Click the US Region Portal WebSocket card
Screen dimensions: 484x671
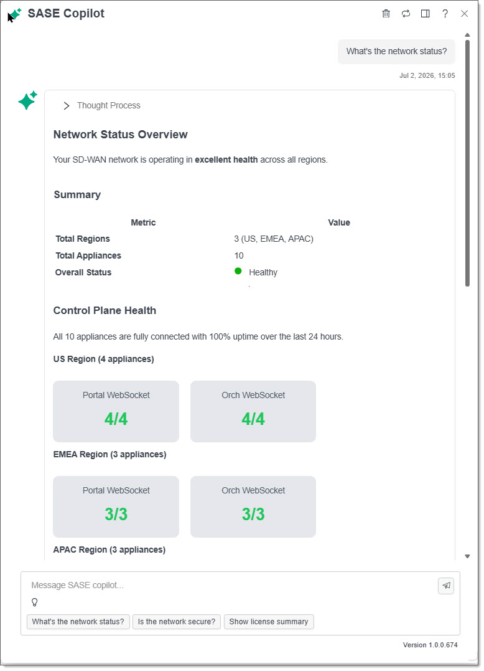click(116, 412)
